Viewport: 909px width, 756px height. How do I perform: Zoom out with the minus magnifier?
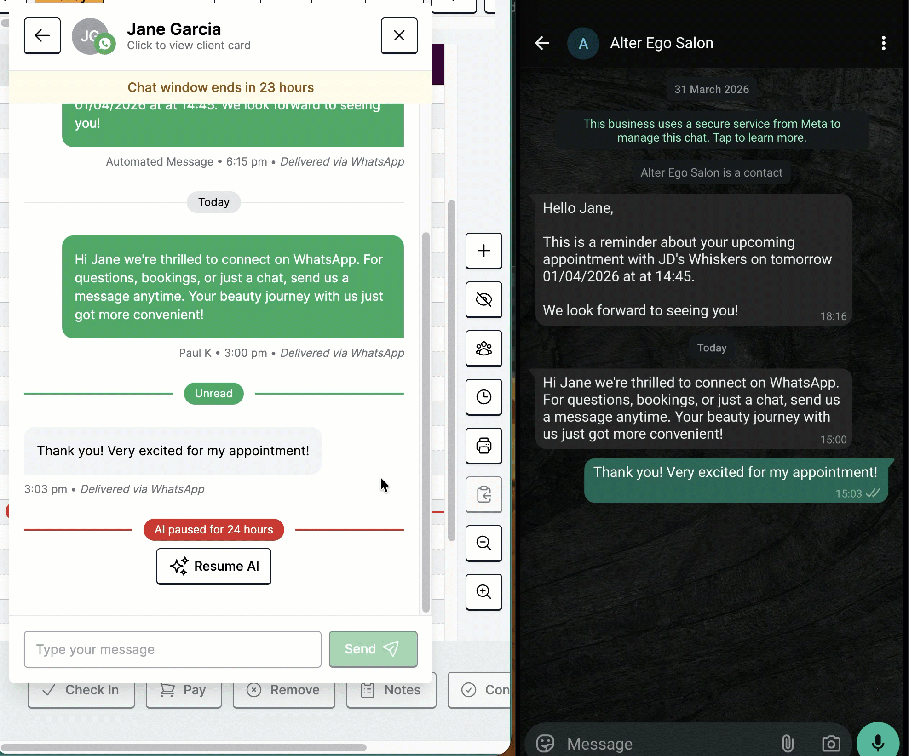point(483,544)
